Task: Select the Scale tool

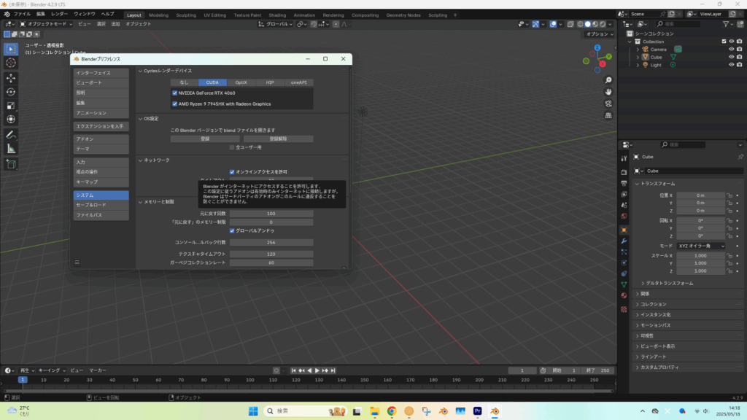Action: (11, 106)
